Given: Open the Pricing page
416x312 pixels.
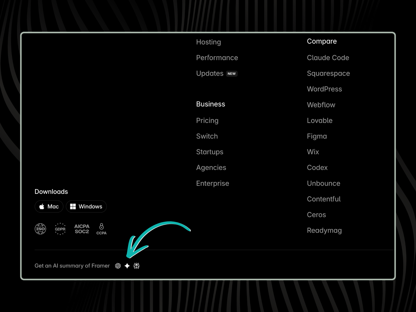Looking at the screenshot, I should coord(207,120).
